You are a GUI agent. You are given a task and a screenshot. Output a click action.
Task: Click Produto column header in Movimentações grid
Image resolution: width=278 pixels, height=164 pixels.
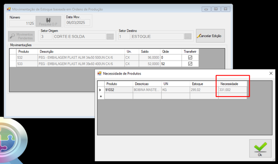click(27, 51)
